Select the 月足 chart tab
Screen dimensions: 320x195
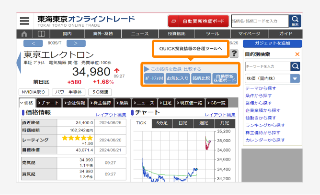point(225,123)
